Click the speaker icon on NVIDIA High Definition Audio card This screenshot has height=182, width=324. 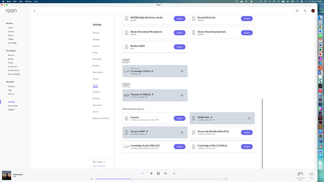126,19
